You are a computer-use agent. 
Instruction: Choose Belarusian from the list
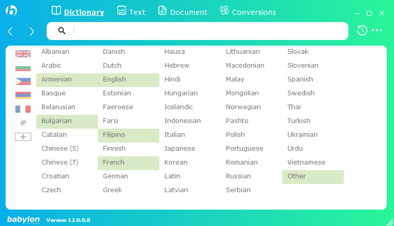(x=58, y=107)
